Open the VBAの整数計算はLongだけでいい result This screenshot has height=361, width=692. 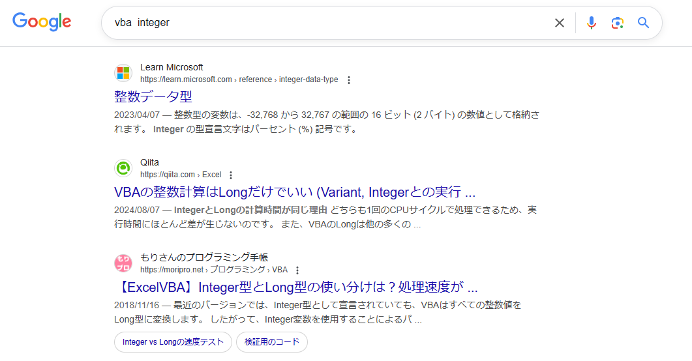point(294,192)
